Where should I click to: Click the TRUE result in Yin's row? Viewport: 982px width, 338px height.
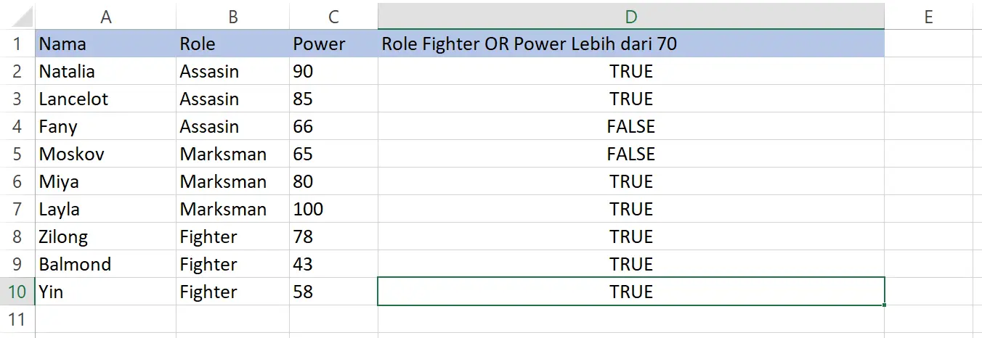(631, 292)
